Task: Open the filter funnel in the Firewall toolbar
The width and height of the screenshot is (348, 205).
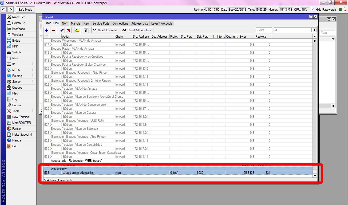Action: 86,30
